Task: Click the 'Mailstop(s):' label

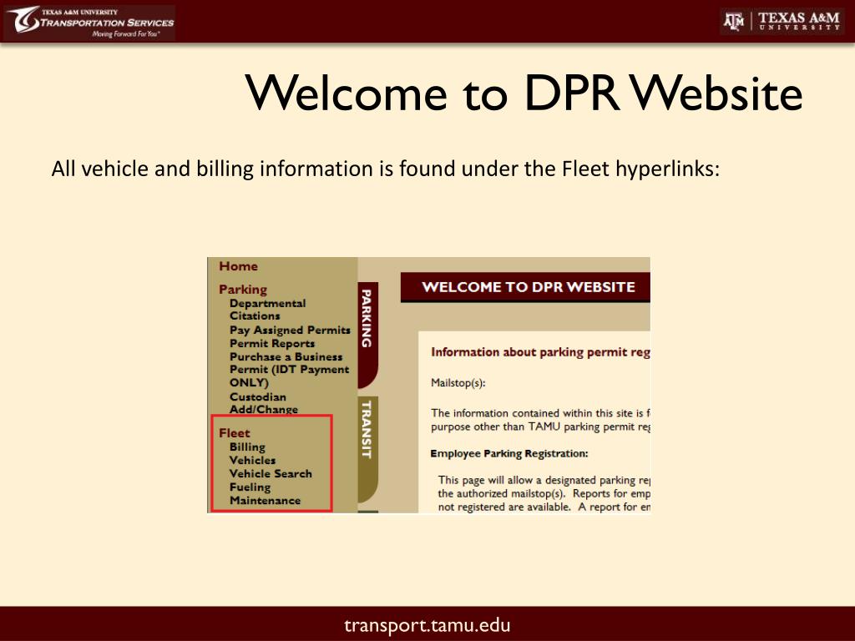Action: (458, 382)
